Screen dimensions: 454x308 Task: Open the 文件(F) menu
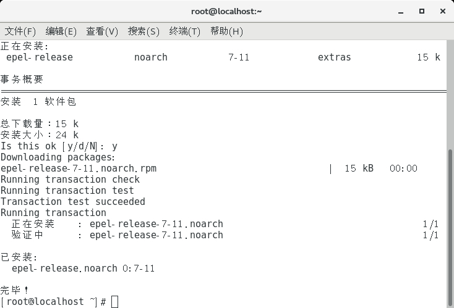click(x=20, y=31)
